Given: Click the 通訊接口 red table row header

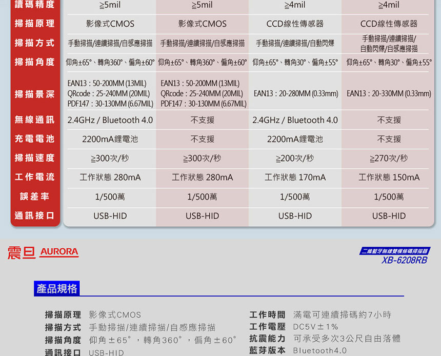Looking at the screenshot, I should click(34, 215).
